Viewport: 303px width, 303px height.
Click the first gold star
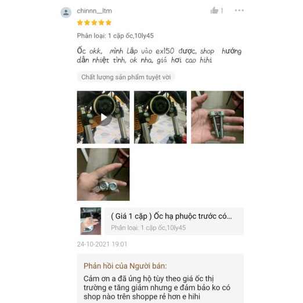(x=80, y=23)
